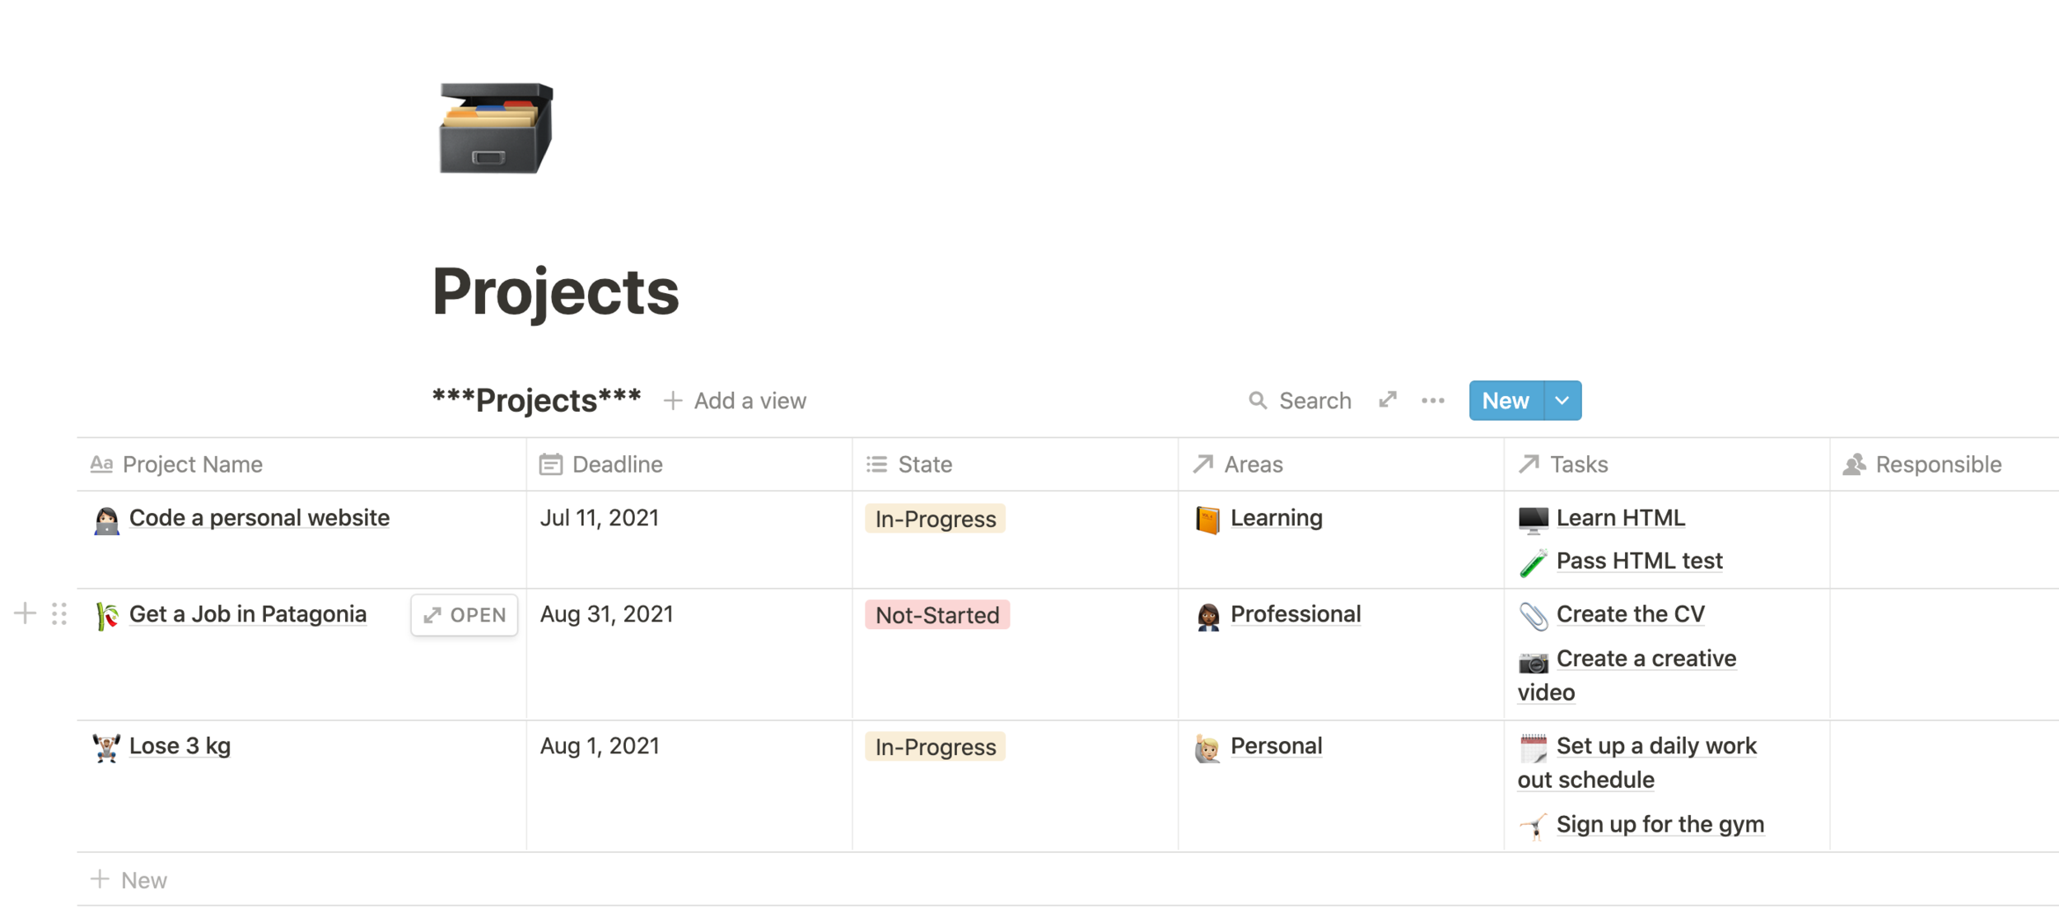The height and width of the screenshot is (918, 2059).
Task: Open the State column header menu
Action: (x=924, y=464)
